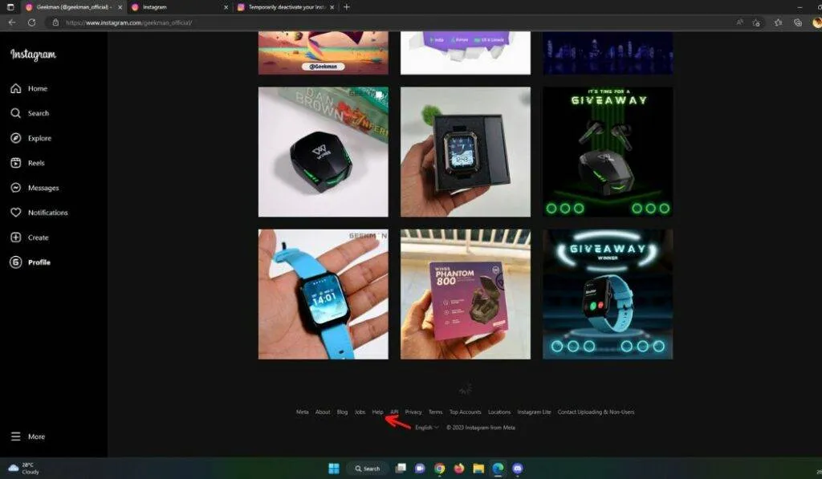Viewport: 822px width, 479px height.
Task: Open the giveaway winner smartwatch post
Action: [x=608, y=294]
